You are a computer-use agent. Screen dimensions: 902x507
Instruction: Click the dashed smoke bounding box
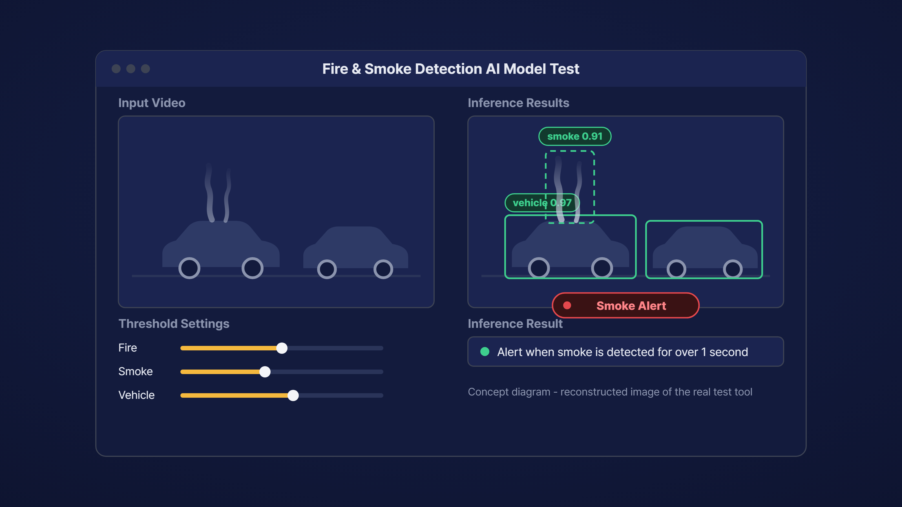(570, 187)
